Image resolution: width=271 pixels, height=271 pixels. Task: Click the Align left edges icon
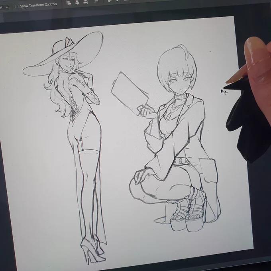69,3
